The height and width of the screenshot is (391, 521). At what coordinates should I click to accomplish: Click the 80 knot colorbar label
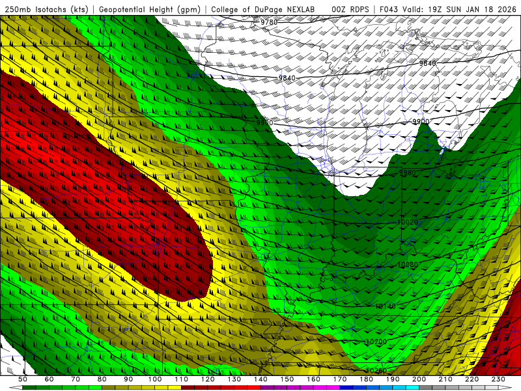coord(102,379)
